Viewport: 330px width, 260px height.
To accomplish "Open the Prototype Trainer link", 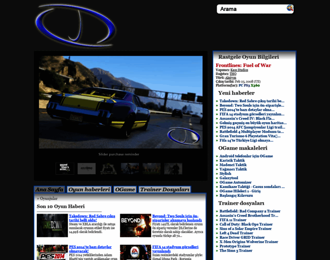I will 235,246.
